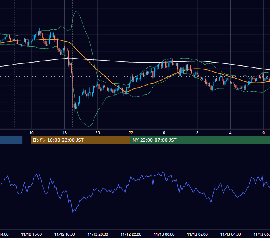Click the 11/13 00:00 timestamp label
270x238 pixels.
[164, 234]
